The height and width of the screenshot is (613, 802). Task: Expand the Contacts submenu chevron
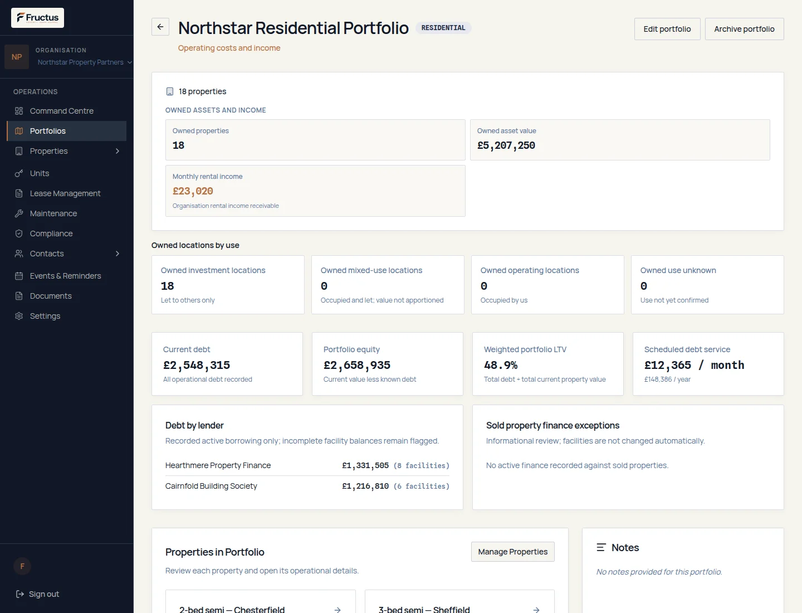pyautogui.click(x=118, y=254)
